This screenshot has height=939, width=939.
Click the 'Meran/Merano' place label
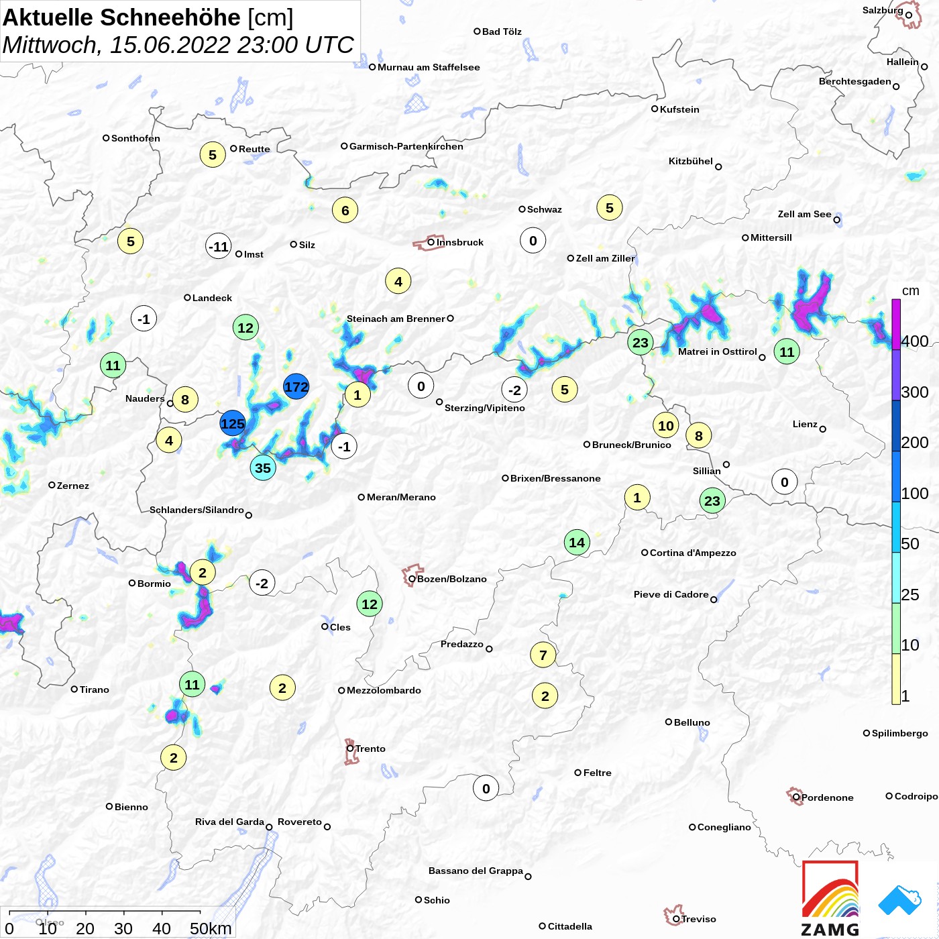coord(401,497)
